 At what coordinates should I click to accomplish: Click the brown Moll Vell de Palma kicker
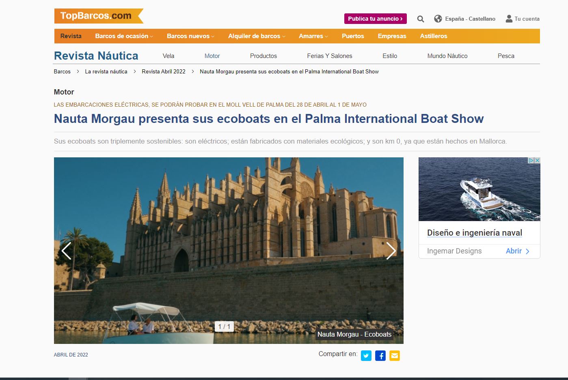tap(210, 105)
